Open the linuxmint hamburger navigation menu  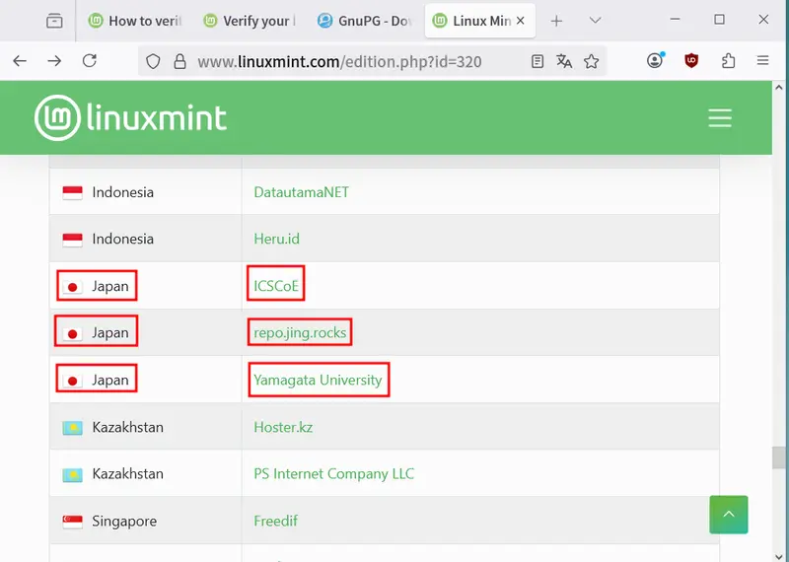(x=720, y=117)
